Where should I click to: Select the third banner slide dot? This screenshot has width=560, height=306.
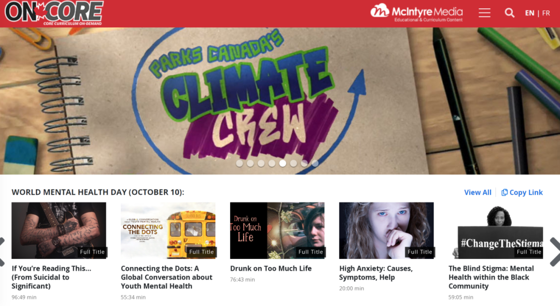pos(261,163)
